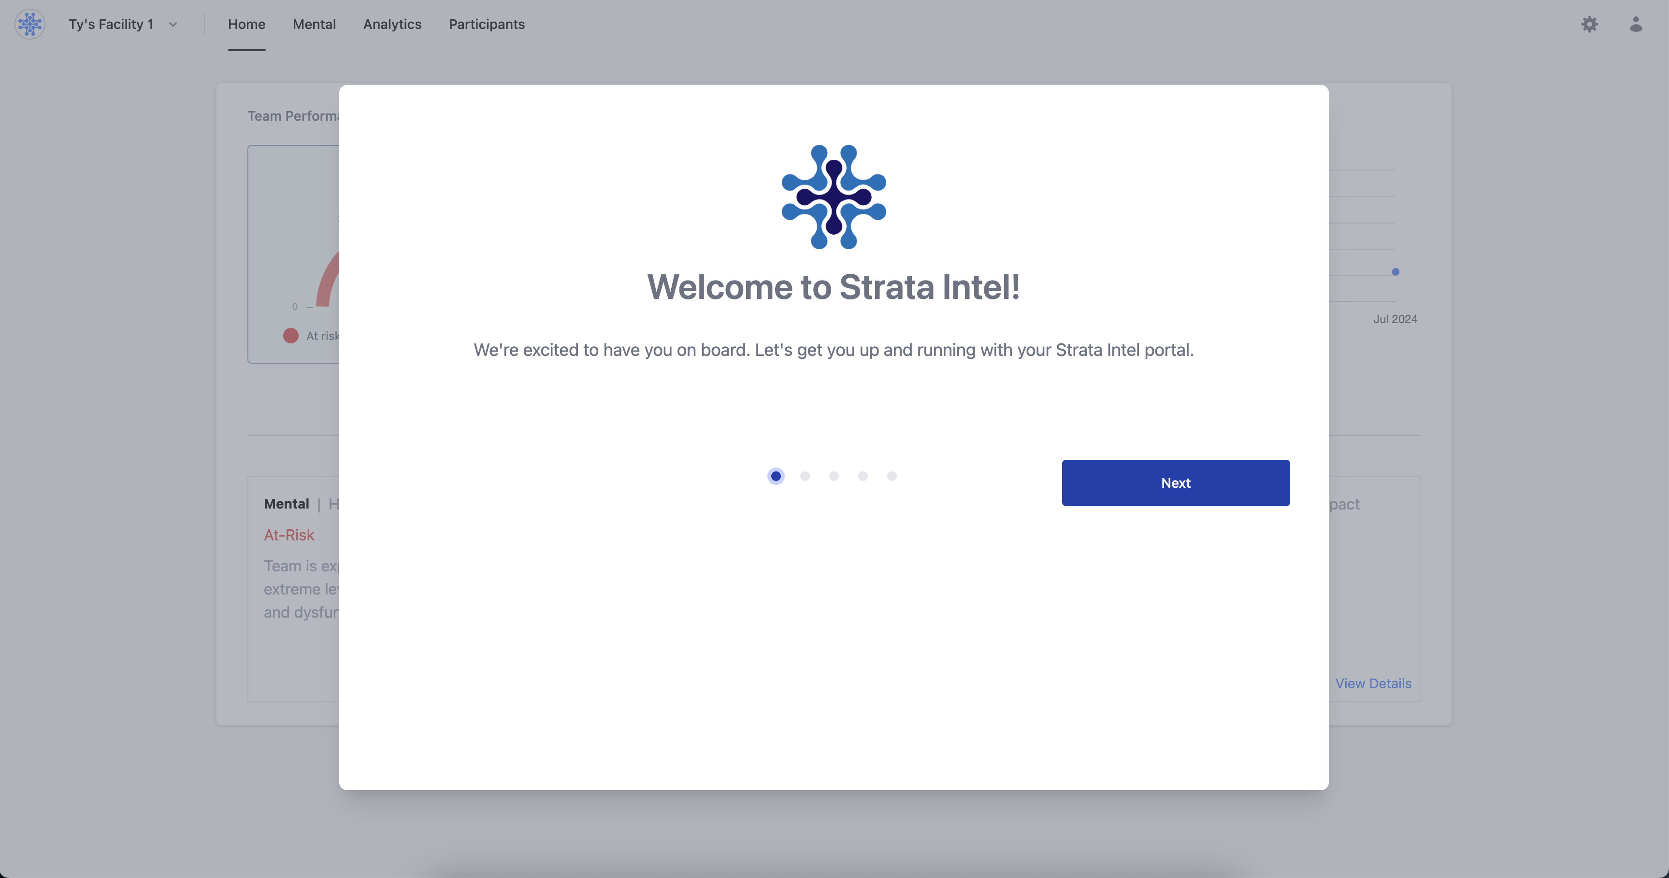Go to the Participants tab

487,25
